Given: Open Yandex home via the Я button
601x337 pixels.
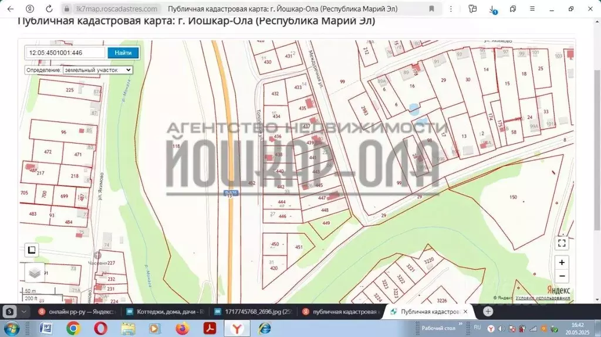Looking at the screenshot, I should pos(30,9).
